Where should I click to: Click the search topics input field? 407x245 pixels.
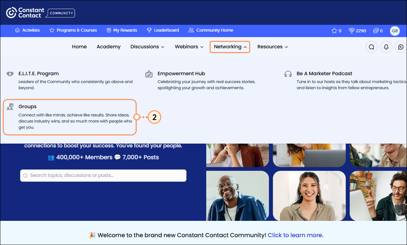click(103, 176)
